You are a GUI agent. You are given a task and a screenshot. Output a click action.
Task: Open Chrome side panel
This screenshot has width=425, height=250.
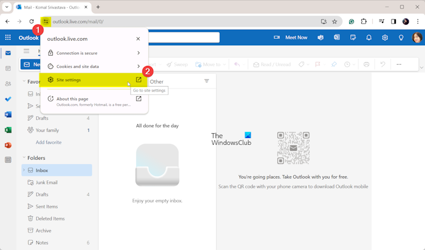tap(393, 22)
